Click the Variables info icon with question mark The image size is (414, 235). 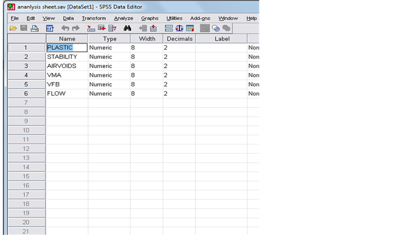(x=112, y=28)
